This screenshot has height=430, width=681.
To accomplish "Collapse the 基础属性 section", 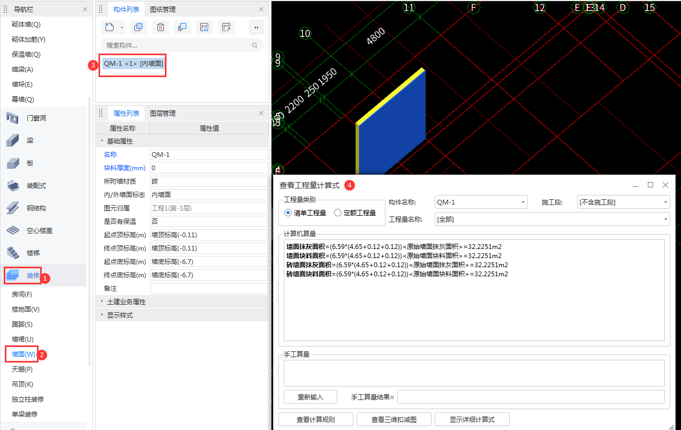I will pyautogui.click(x=102, y=141).
